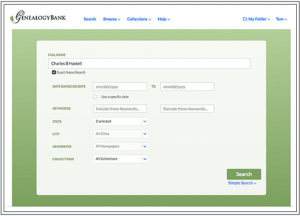Click the end date field

[187, 87]
